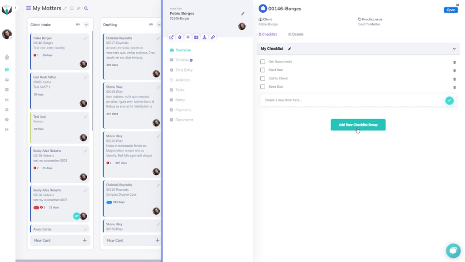Collapse the My Checklist group chevron
Image resolution: width=465 pixels, height=262 pixels.
pos(454,49)
